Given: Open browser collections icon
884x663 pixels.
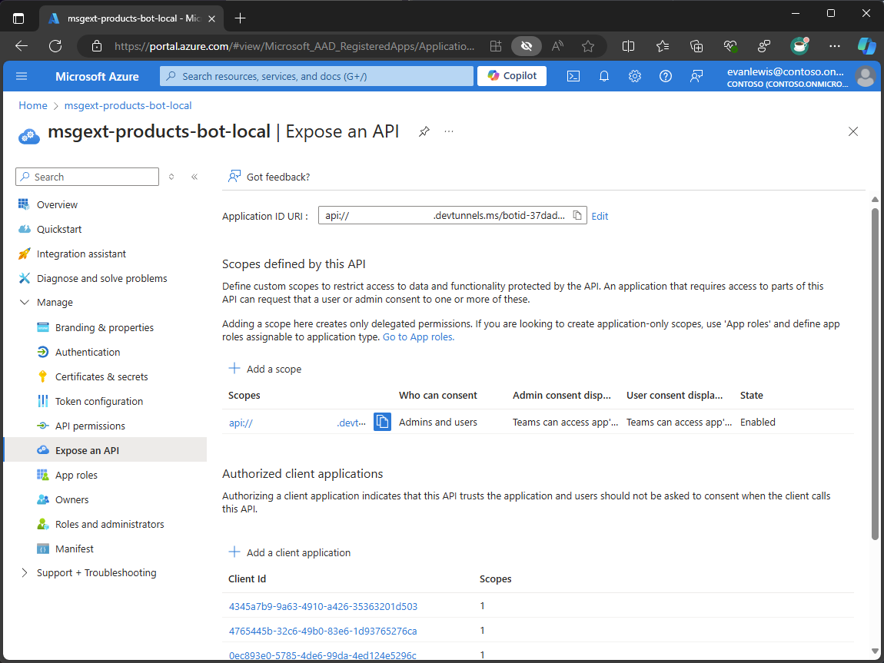Looking at the screenshot, I should [696, 46].
